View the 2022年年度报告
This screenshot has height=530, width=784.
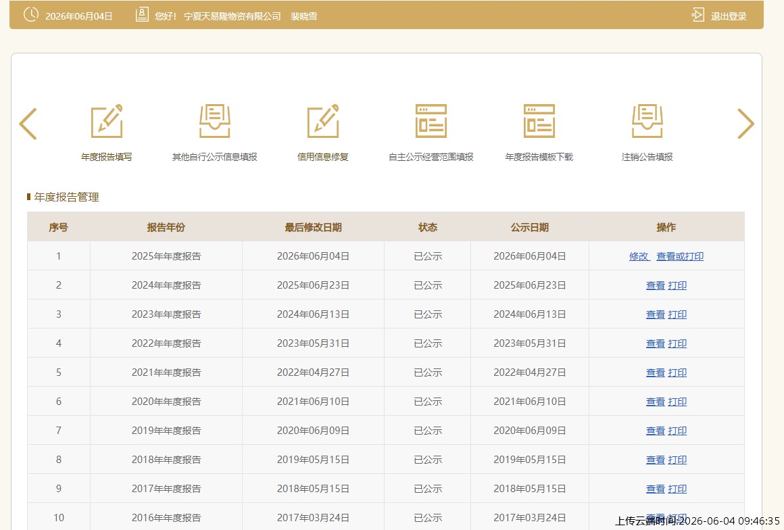656,343
